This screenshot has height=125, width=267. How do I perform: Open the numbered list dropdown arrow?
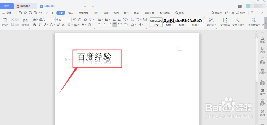point(109,20)
